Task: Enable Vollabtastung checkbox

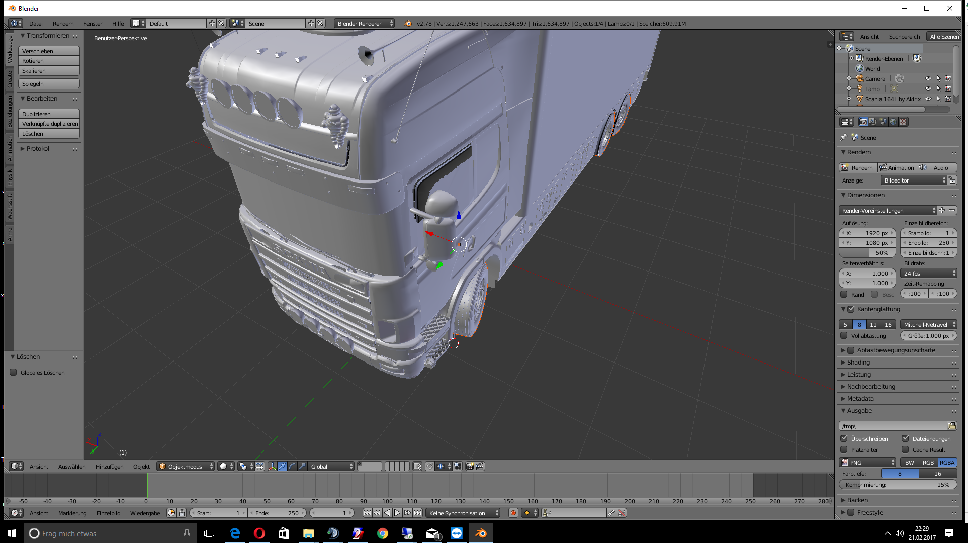Action: point(844,336)
